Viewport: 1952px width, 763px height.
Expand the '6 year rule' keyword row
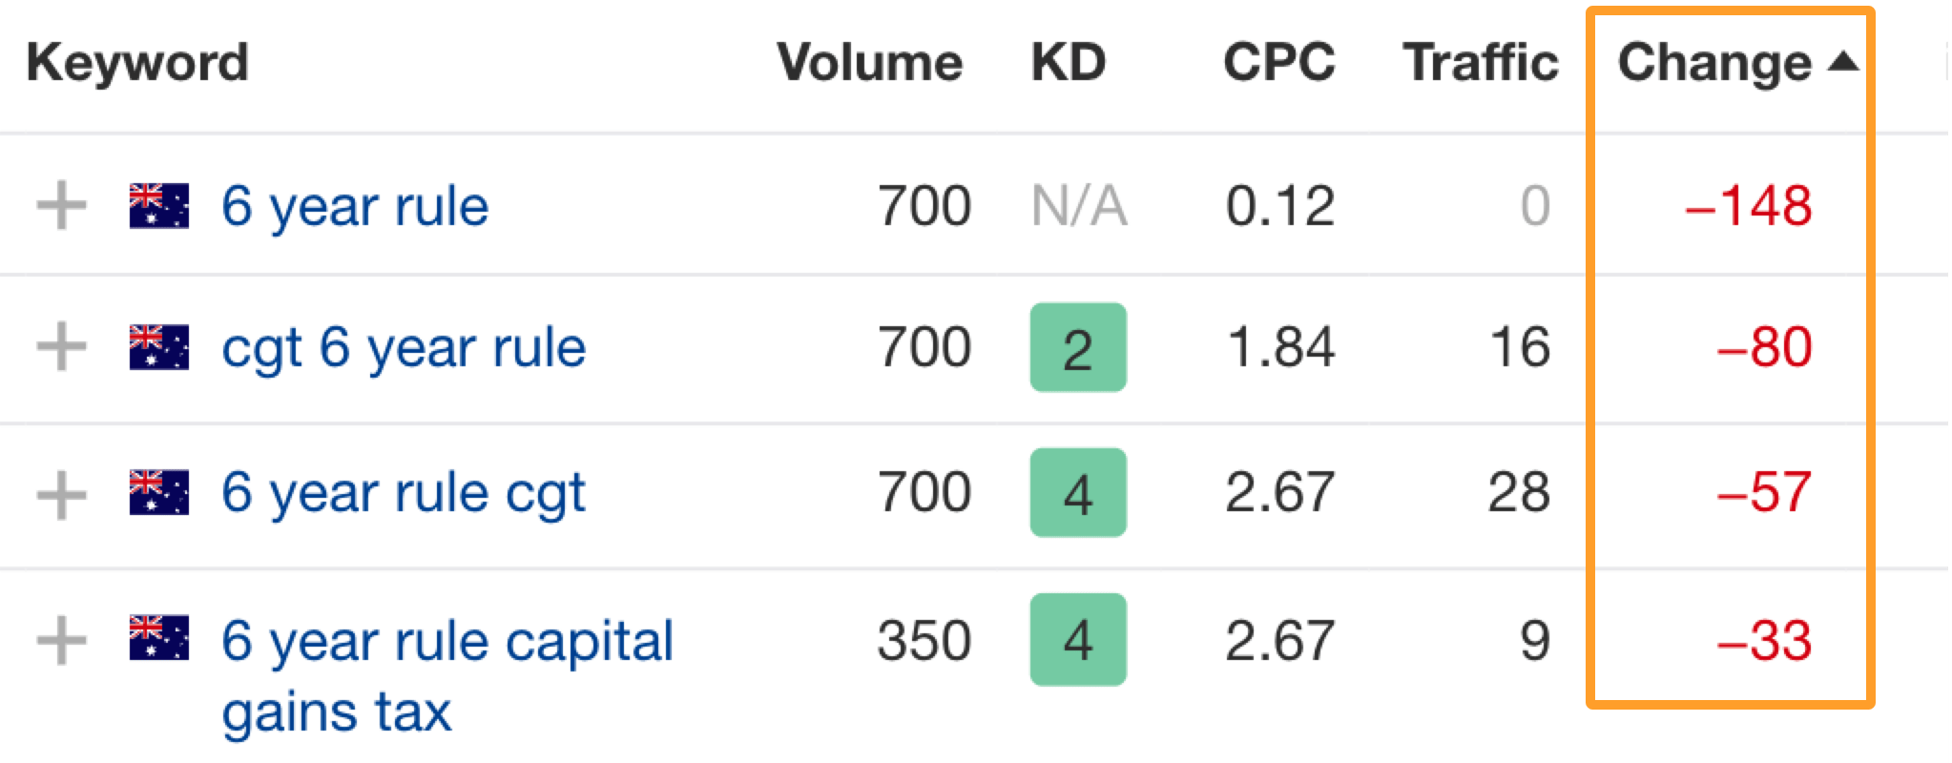pyautogui.click(x=61, y=206)
